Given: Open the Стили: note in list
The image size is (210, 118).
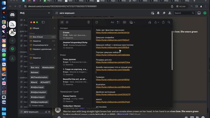Looking at the screenshot, I should pos(75,35).
